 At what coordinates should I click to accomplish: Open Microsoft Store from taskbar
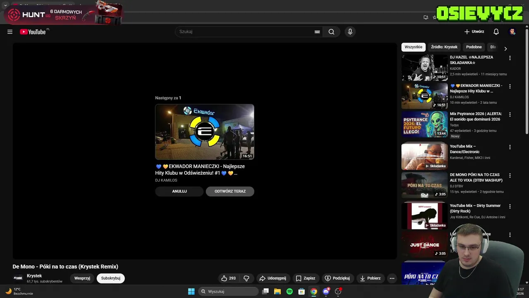(x=302, y=291)
